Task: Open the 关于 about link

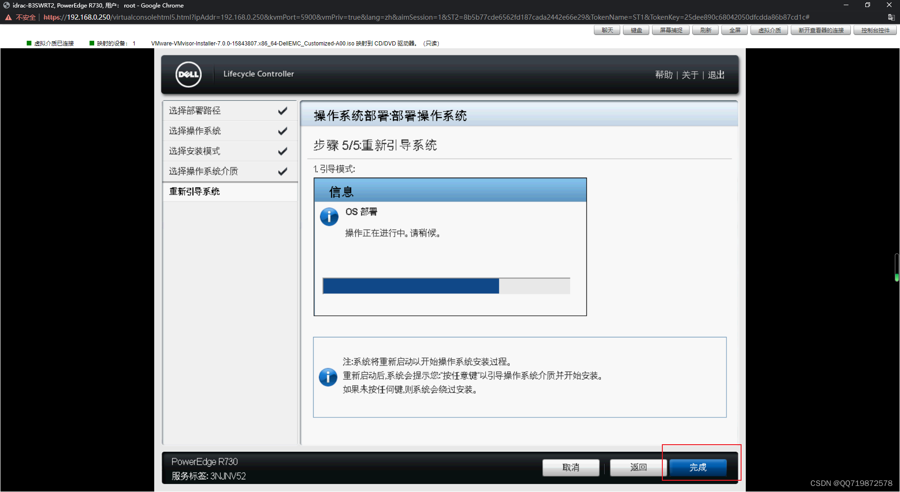Action: (x=690, y=75)
